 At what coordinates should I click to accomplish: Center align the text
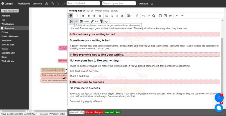tap(89, 16)
